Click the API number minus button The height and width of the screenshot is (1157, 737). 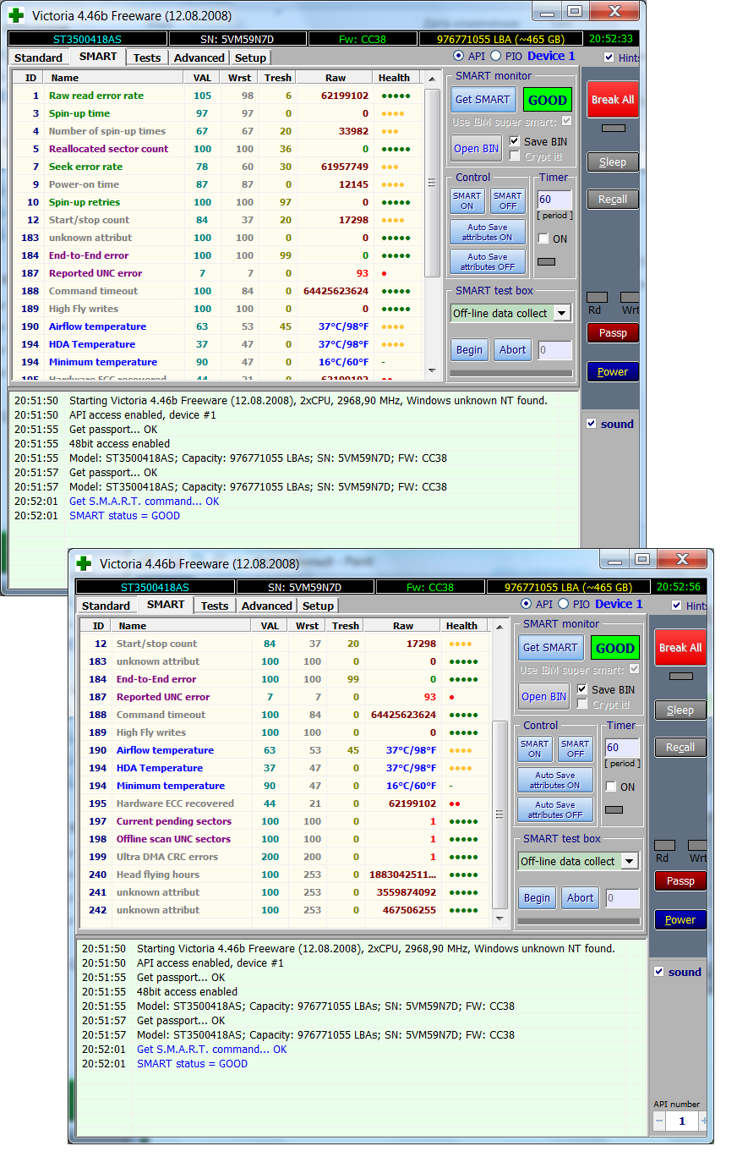(x=659, y=1121)
